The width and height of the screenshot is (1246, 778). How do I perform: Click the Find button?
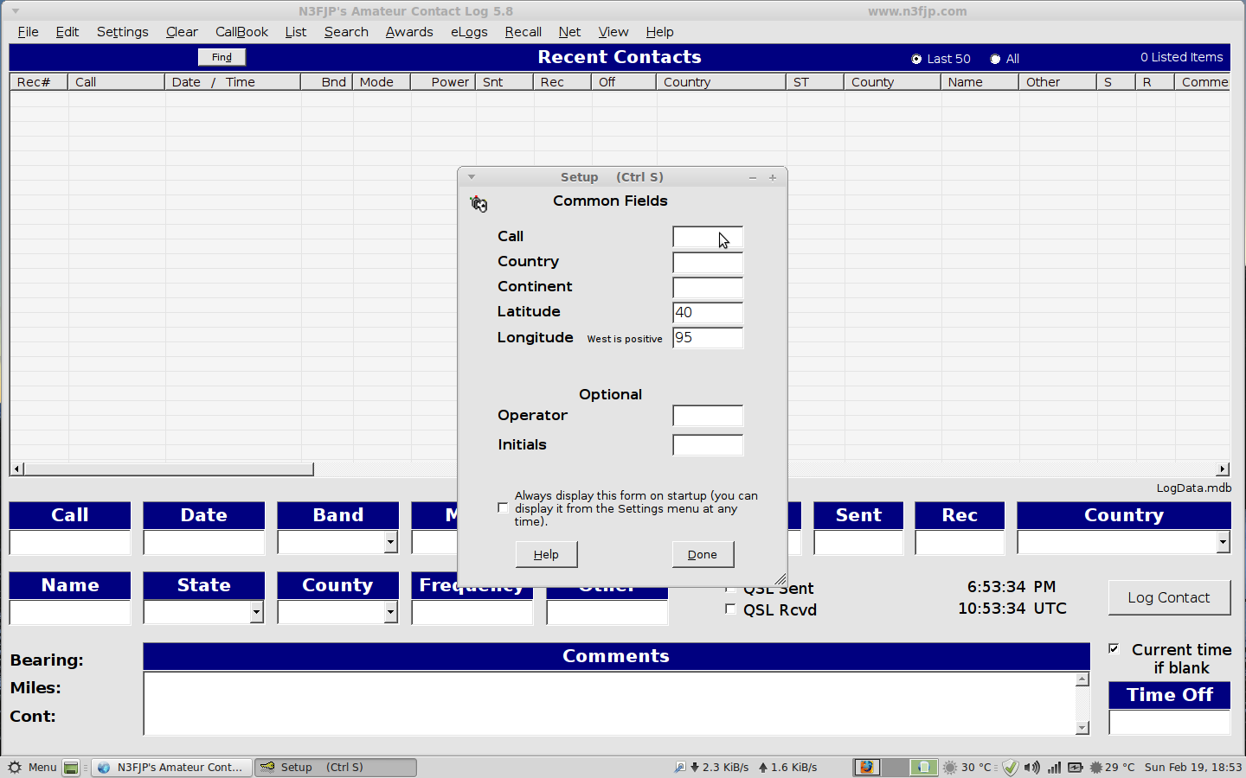(x=222, y=57)
